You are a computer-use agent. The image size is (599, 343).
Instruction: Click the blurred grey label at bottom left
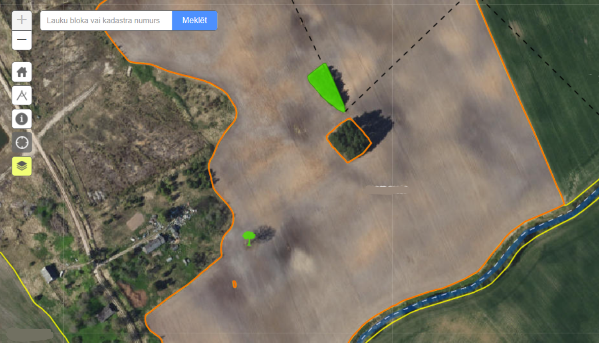click(30, 334)
